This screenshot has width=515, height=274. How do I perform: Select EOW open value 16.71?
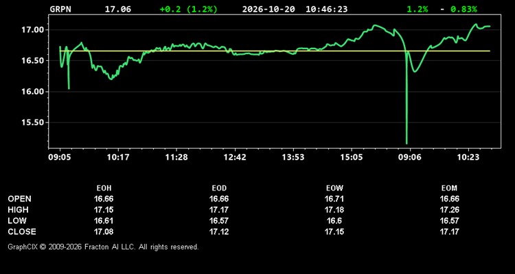coord(334,199)
